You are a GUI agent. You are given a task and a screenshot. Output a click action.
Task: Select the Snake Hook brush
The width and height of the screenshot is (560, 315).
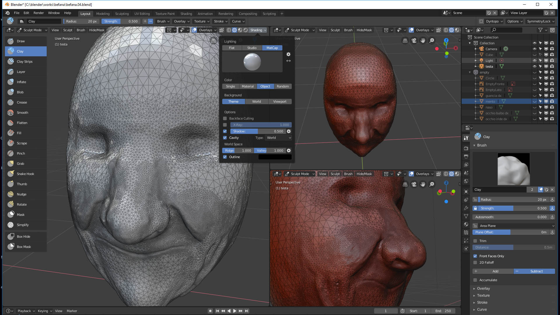pyautogui.click(x=26, y=174)
